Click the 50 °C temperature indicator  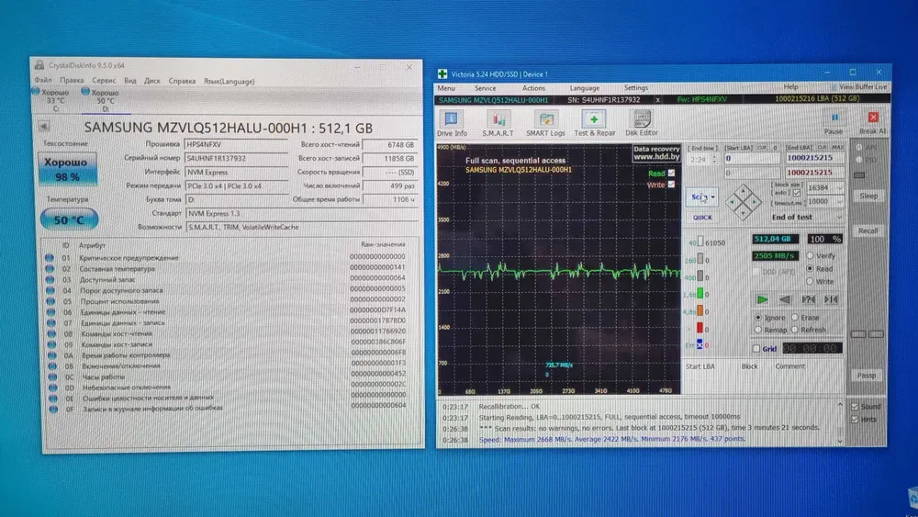(x=69, y=220)
